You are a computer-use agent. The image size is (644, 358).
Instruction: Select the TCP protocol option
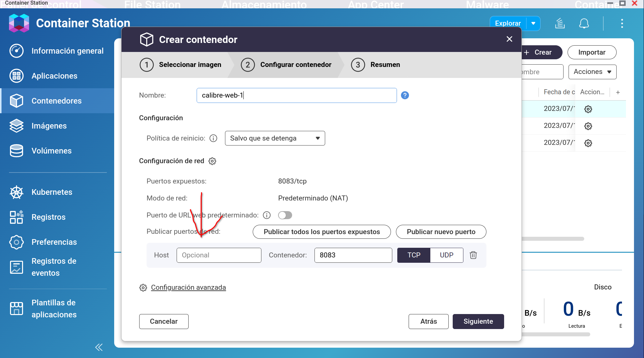pyautogui.click(x=414, y=255)
